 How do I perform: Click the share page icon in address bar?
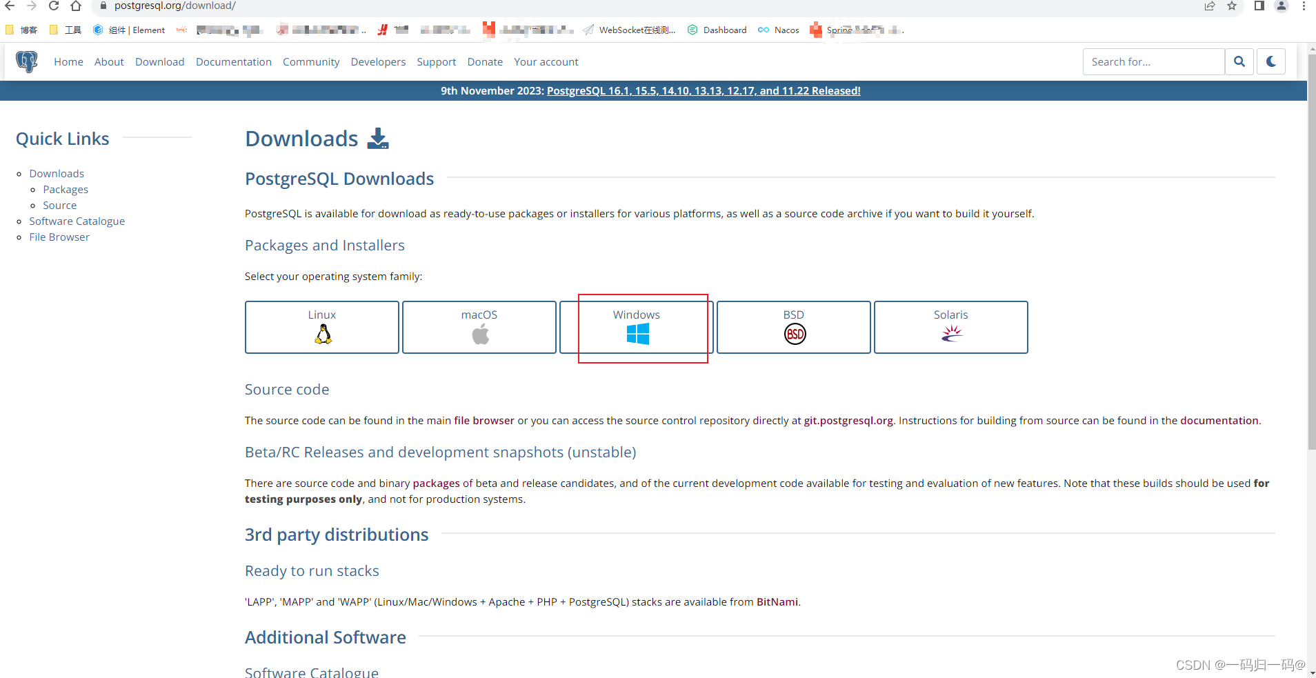[x=1210, y=6]
